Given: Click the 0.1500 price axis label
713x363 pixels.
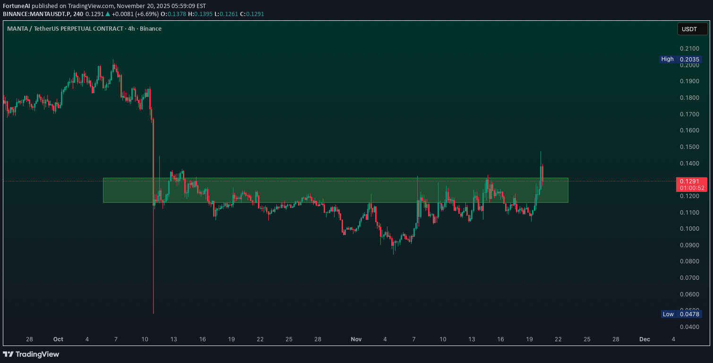Looking at the screenshot, I should point(689,147).
